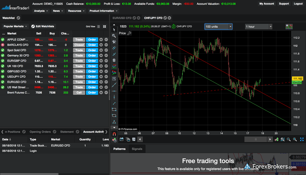Open the Resources menu
Viewport: 306px width, 175px height.
click(76, 11)
